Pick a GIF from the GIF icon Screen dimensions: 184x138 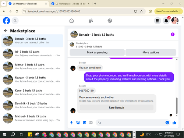coord(91,123)
